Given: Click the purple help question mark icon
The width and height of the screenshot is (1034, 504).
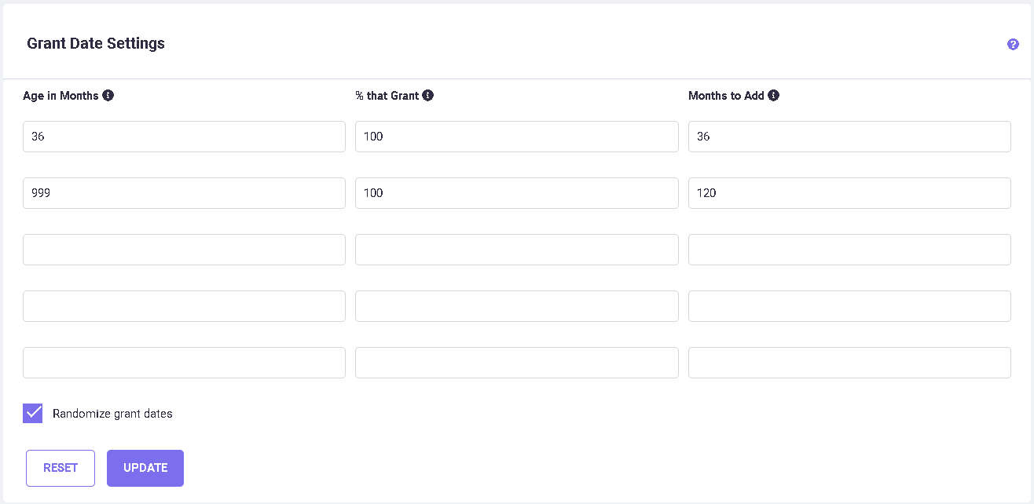Looking at the screenshot, I should tap(1013, 45).
